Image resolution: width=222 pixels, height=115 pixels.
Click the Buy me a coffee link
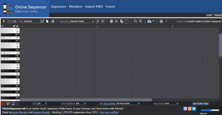pyautogui.click(x=109, y=112)
